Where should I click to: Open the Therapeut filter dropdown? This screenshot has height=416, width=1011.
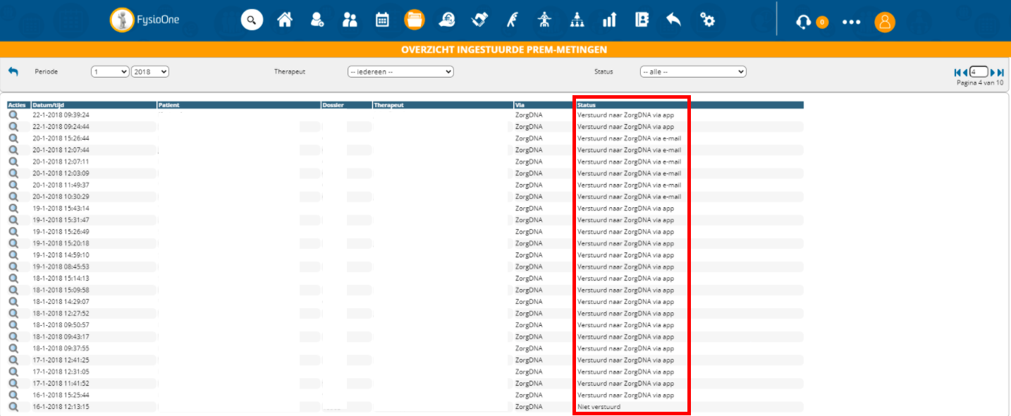point(400,72)
